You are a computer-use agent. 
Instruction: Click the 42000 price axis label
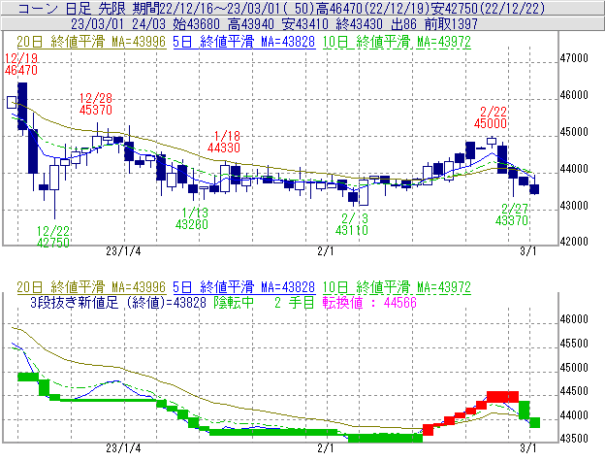[x=574, y=242]
